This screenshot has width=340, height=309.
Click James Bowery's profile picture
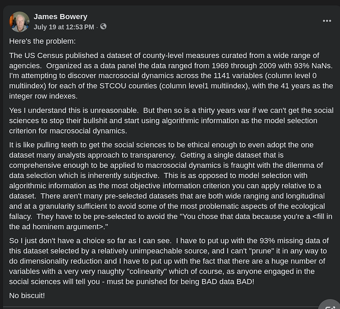click(20, 22)
